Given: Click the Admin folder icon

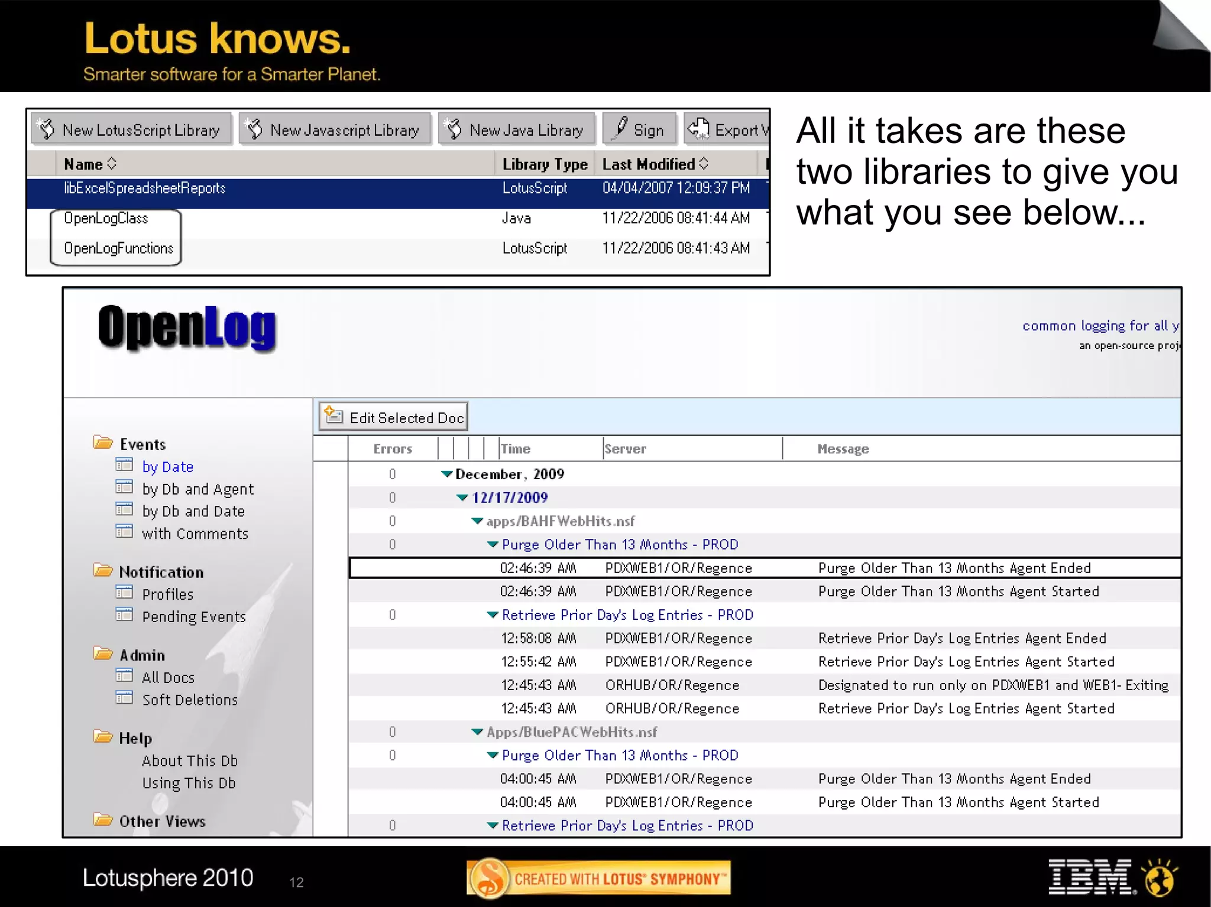Looking at the screenshot, I should coord(103,654).
